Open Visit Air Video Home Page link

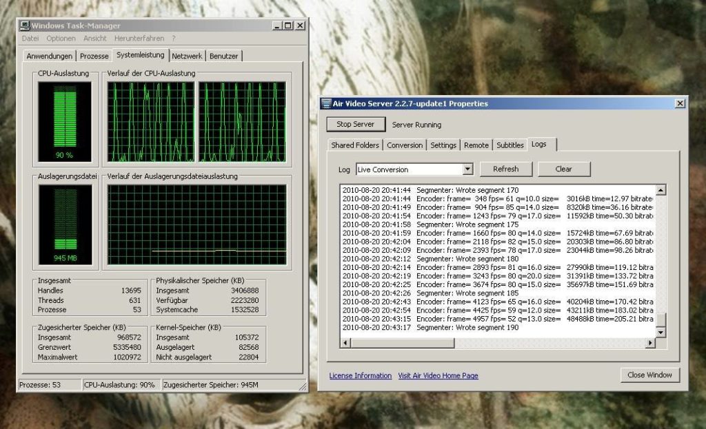(x=438, y=375)
